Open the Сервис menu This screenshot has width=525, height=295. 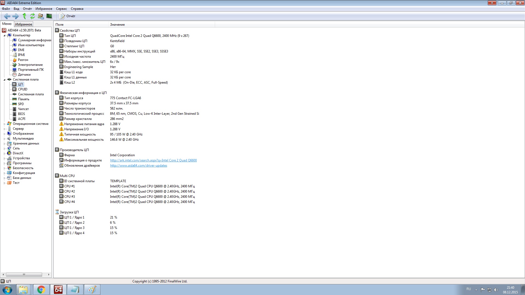(x=61, y=9)
